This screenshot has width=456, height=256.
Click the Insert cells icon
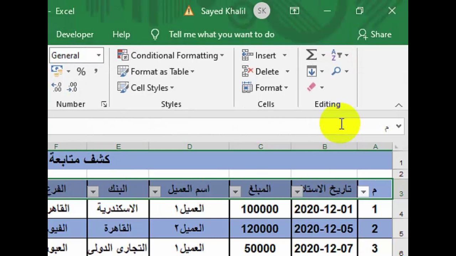tap(247, 55)
